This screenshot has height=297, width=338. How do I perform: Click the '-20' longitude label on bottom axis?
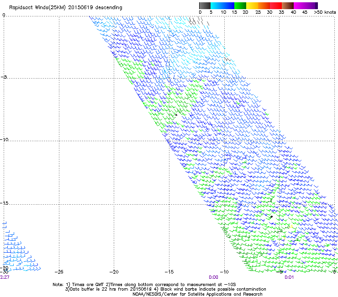114,272
